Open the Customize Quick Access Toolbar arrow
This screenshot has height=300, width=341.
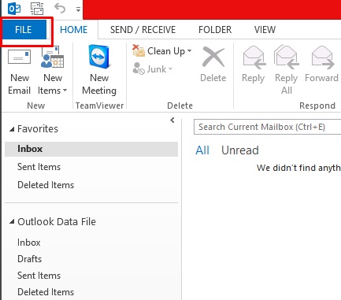click(x=78, y=9)
